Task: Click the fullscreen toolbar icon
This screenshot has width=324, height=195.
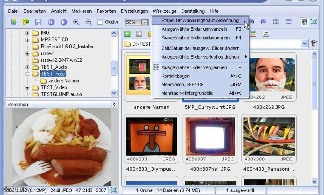Action: point(314,21)
